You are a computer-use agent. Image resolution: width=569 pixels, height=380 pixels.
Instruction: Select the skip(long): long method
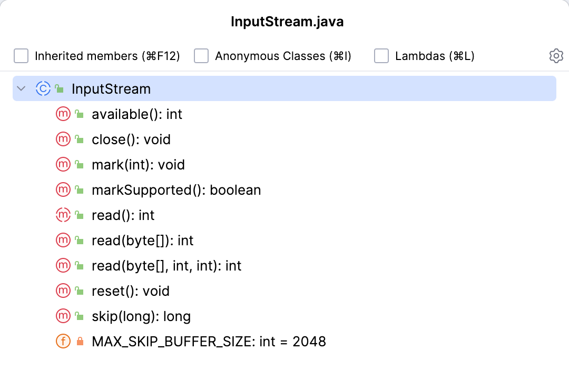[141, 316]
